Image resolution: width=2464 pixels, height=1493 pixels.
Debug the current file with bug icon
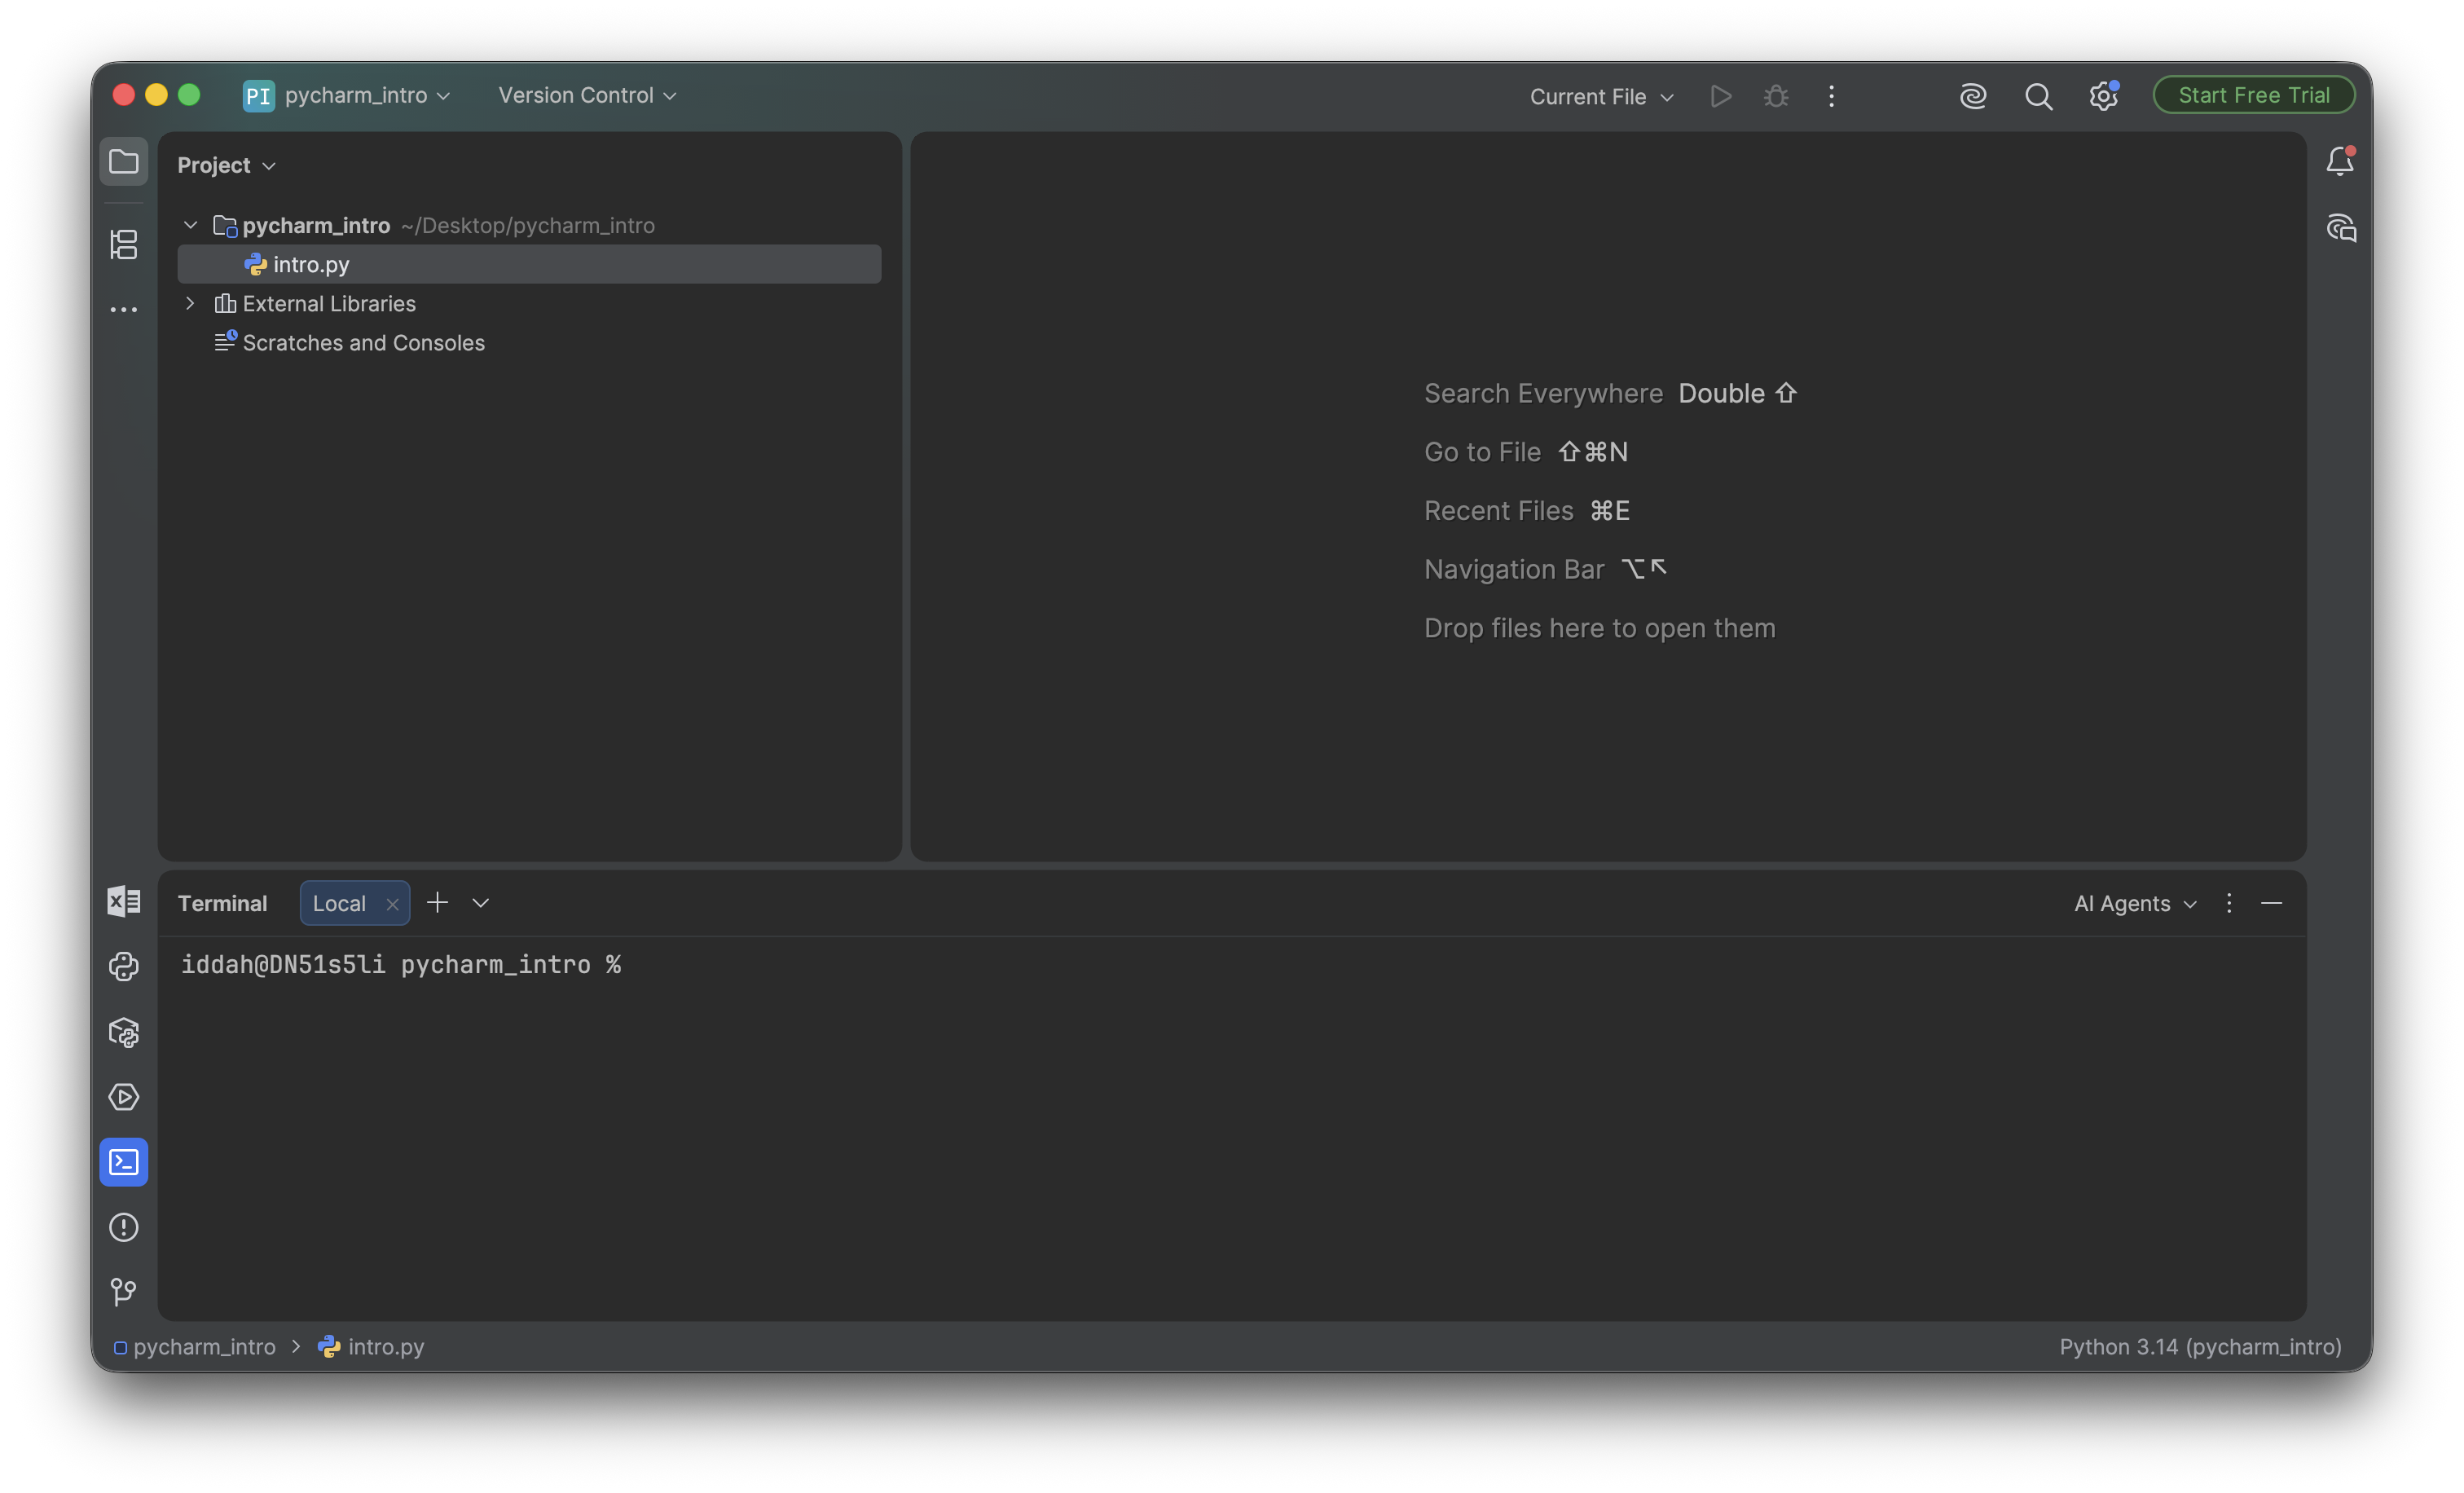pyautogui.click(x=1776, y=96)
